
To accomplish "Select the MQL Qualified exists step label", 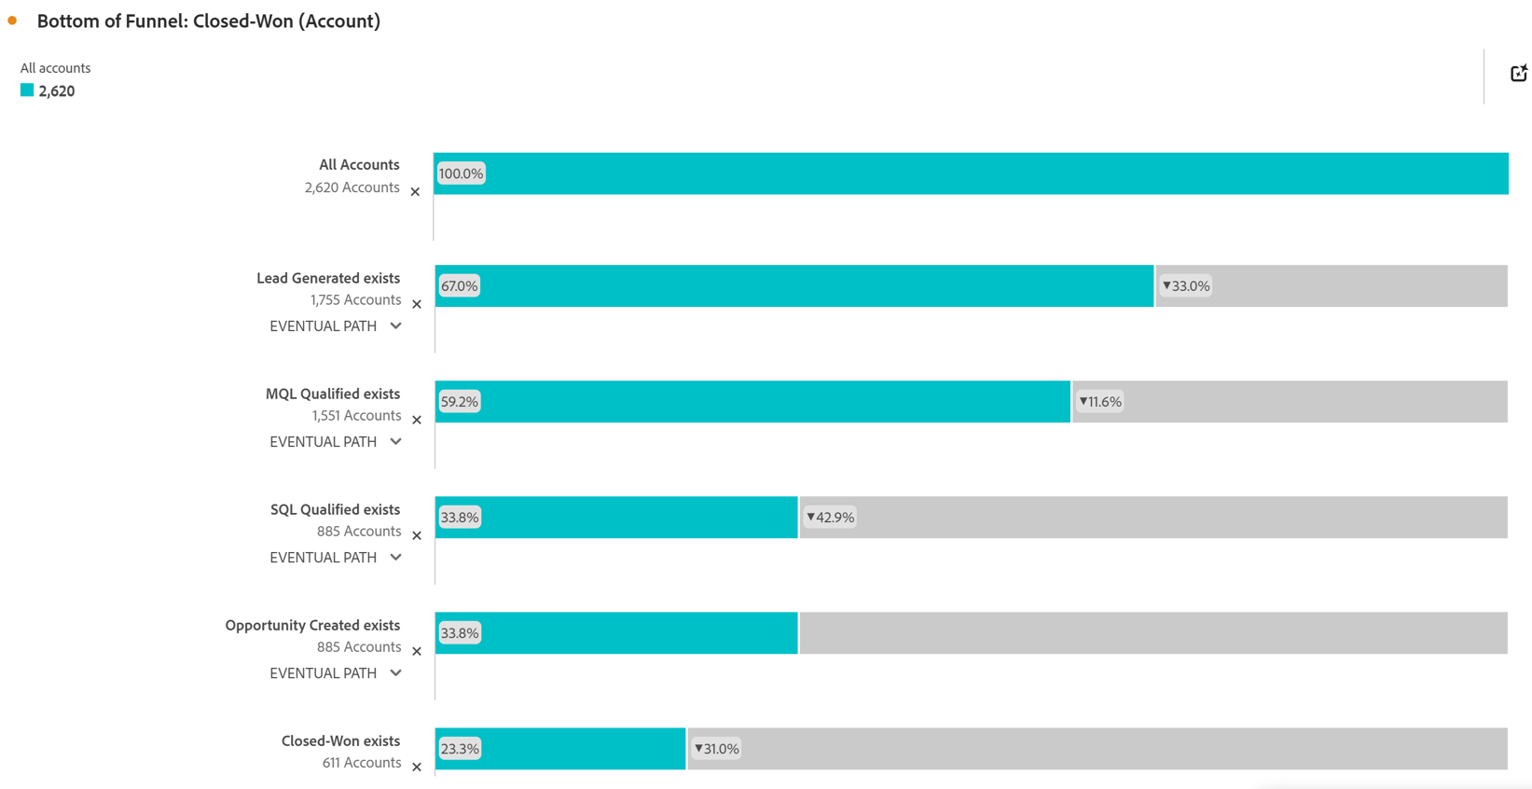I will (332, 394).
